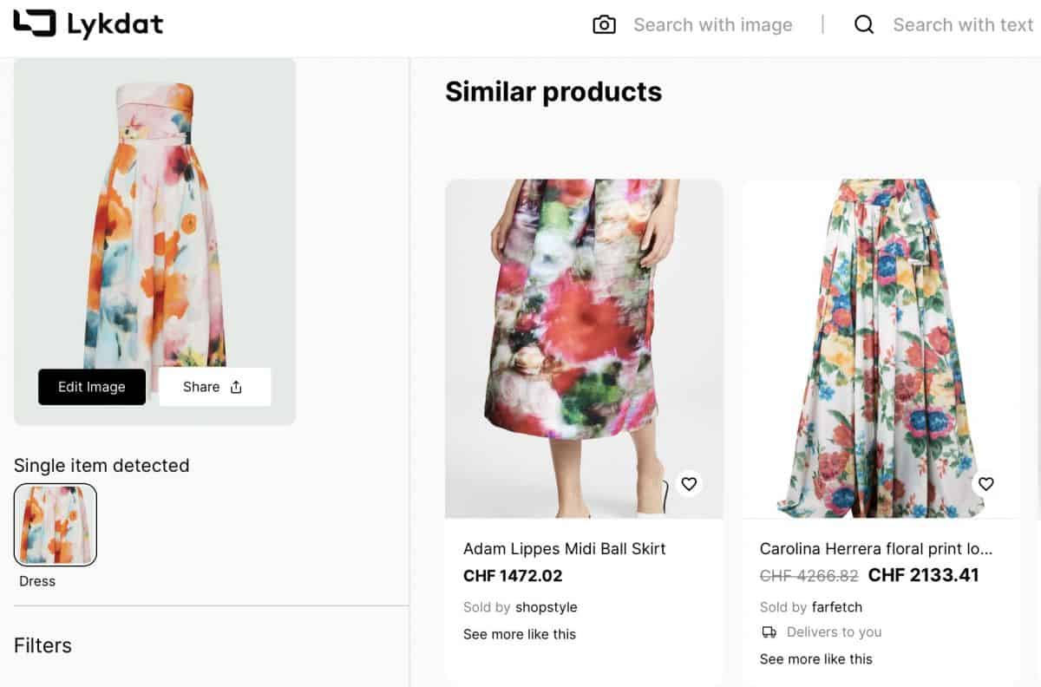
Task: Click the delivery truck icon under Carolina Herrera item
Action: pos(769,632)
